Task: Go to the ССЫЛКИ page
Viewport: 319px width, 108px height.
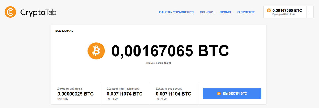Action: pyautogui.click(x=207, y=12)
